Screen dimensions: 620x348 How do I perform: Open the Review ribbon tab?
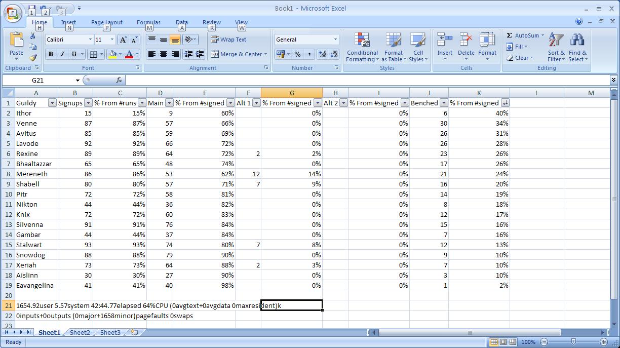coord(212,22)
